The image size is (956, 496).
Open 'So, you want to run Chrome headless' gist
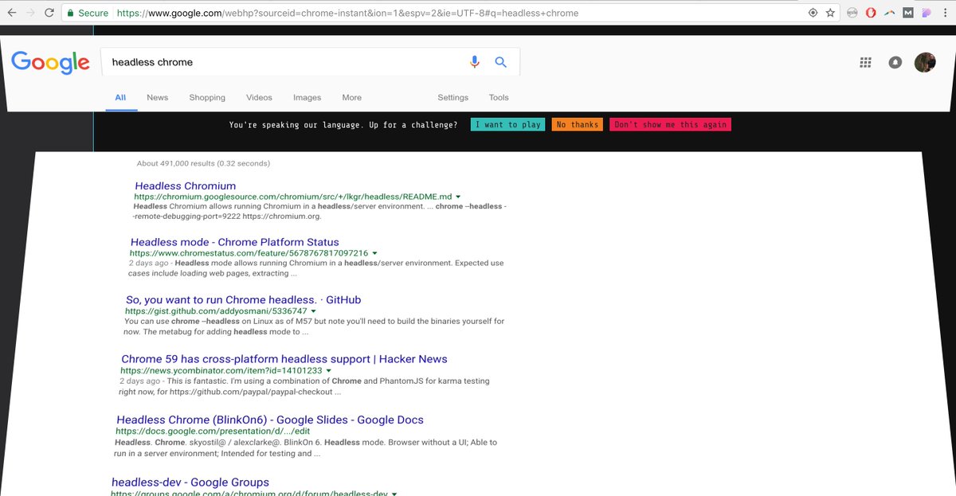[x=243, y=300]
